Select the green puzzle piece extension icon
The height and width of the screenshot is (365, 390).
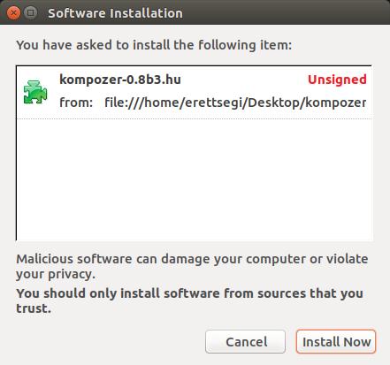point(35,92)
